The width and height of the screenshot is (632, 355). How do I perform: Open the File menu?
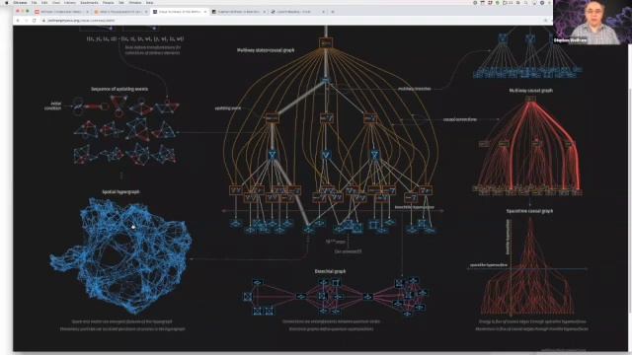35,2
